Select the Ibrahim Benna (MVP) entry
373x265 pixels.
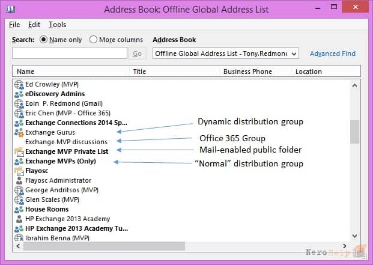[x=57, y=238]
